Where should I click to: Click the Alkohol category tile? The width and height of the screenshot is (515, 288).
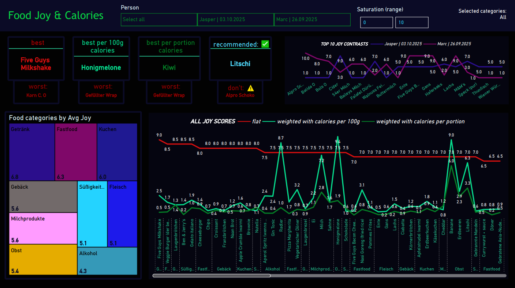pyautogui.click(x=107, y=261)
